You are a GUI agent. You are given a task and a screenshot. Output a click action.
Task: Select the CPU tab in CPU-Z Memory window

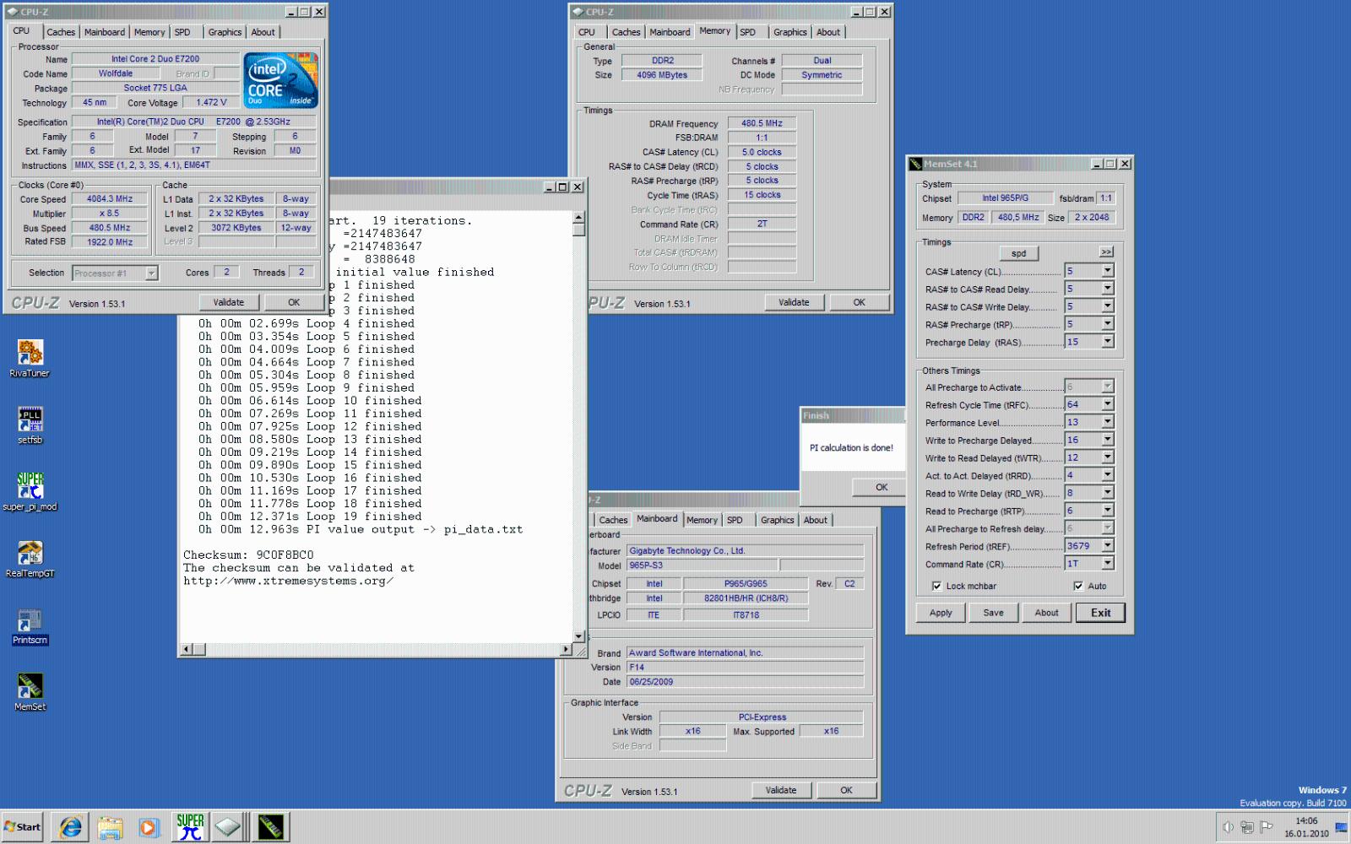pyautogui.click(x=587, y=32)
